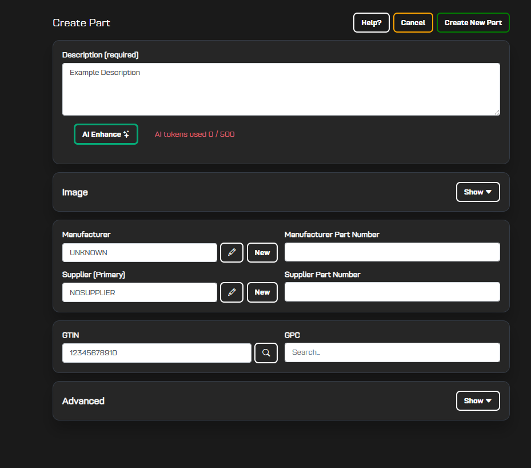531x468 pixels.
Task: Click the 'Supplier (Primary)' label
Action: tap(94, 275)
